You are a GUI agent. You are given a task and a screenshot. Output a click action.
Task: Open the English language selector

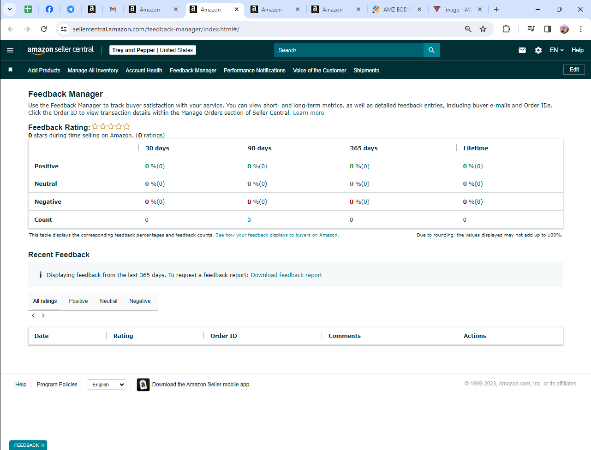pyautogui.click(x=107, y=385)
